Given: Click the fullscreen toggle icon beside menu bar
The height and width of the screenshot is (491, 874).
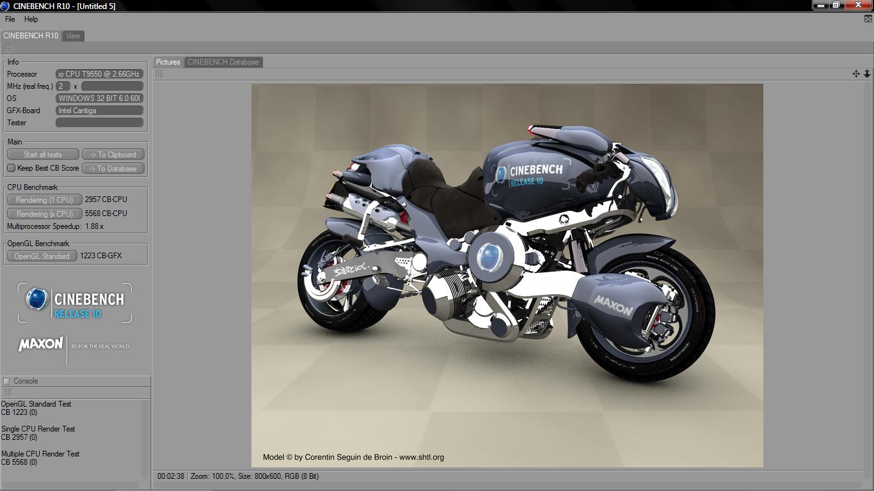Looking at the screenshot, I should pyautogui.click(x=868, y=19).
